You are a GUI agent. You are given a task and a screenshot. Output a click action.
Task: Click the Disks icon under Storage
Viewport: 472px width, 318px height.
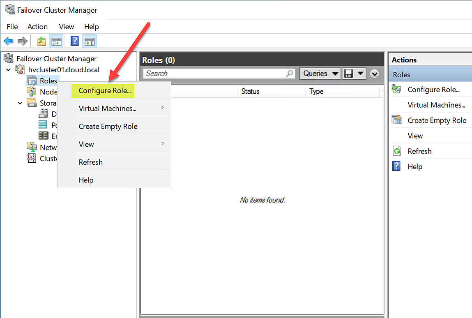[x=44, y=114]
